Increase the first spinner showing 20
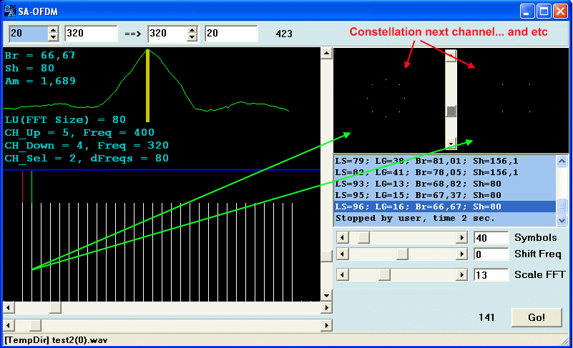The image size is (573, 348). 53,30
